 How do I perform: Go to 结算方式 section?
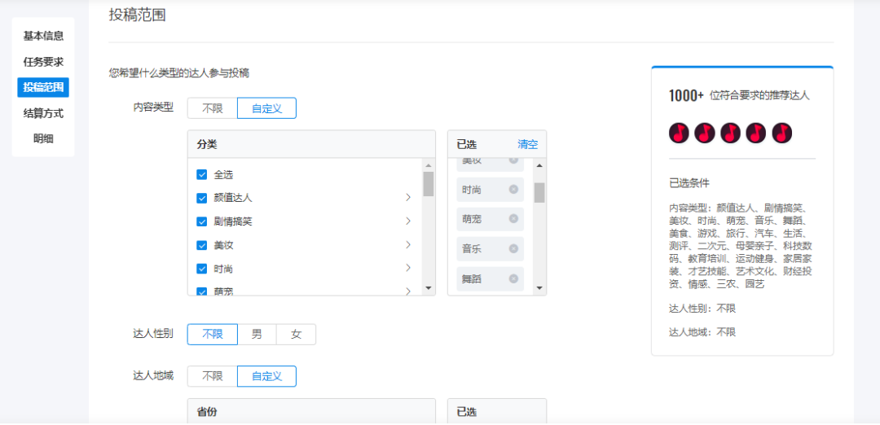click(43, 113)
